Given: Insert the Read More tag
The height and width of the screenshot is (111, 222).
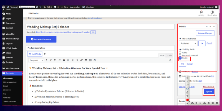Looking at the screenshot, I should click(86, 60).
